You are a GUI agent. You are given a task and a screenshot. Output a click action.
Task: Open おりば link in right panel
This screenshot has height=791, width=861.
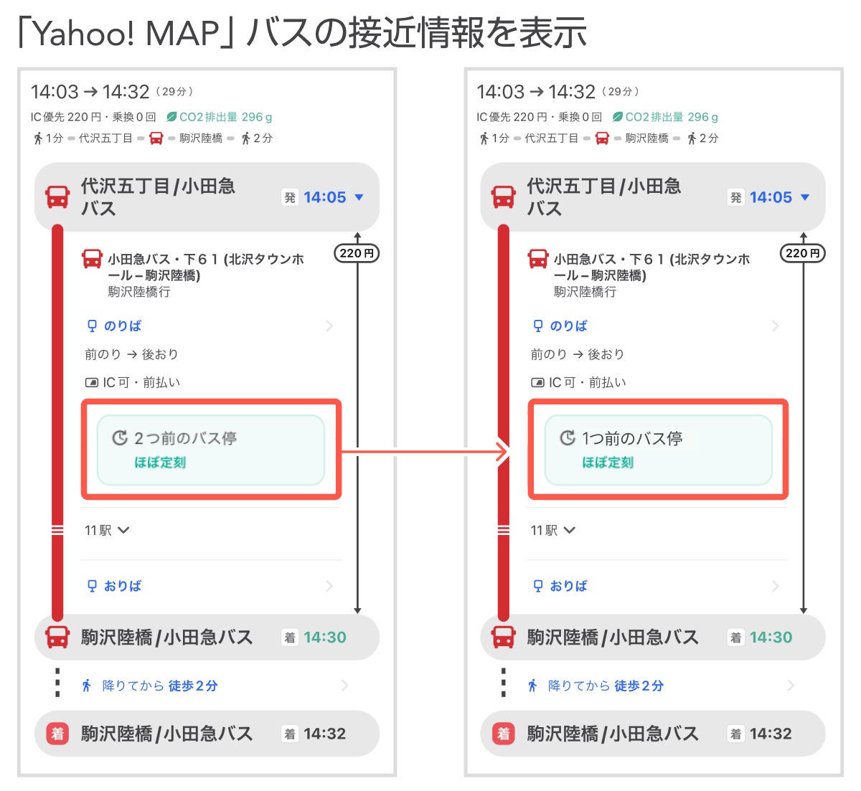[x=569, y=586]
